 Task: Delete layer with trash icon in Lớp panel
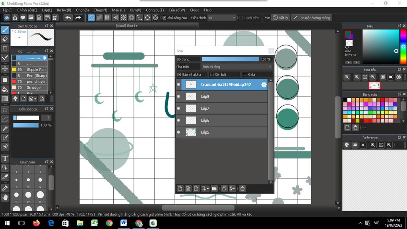[242, 188]
